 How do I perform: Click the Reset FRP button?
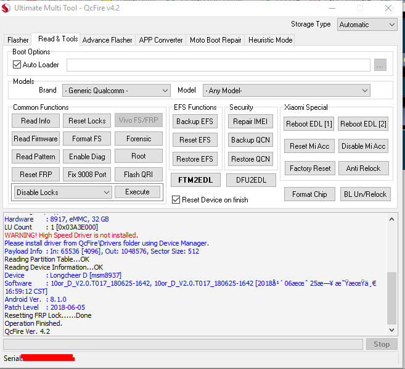pos(36,174)
